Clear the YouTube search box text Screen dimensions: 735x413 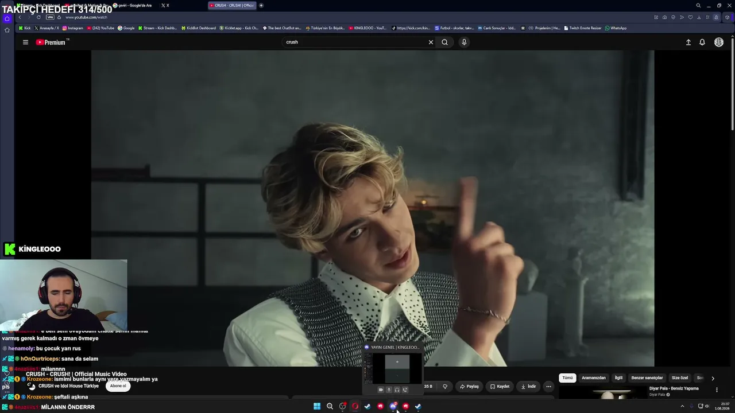tap(431, 42)
